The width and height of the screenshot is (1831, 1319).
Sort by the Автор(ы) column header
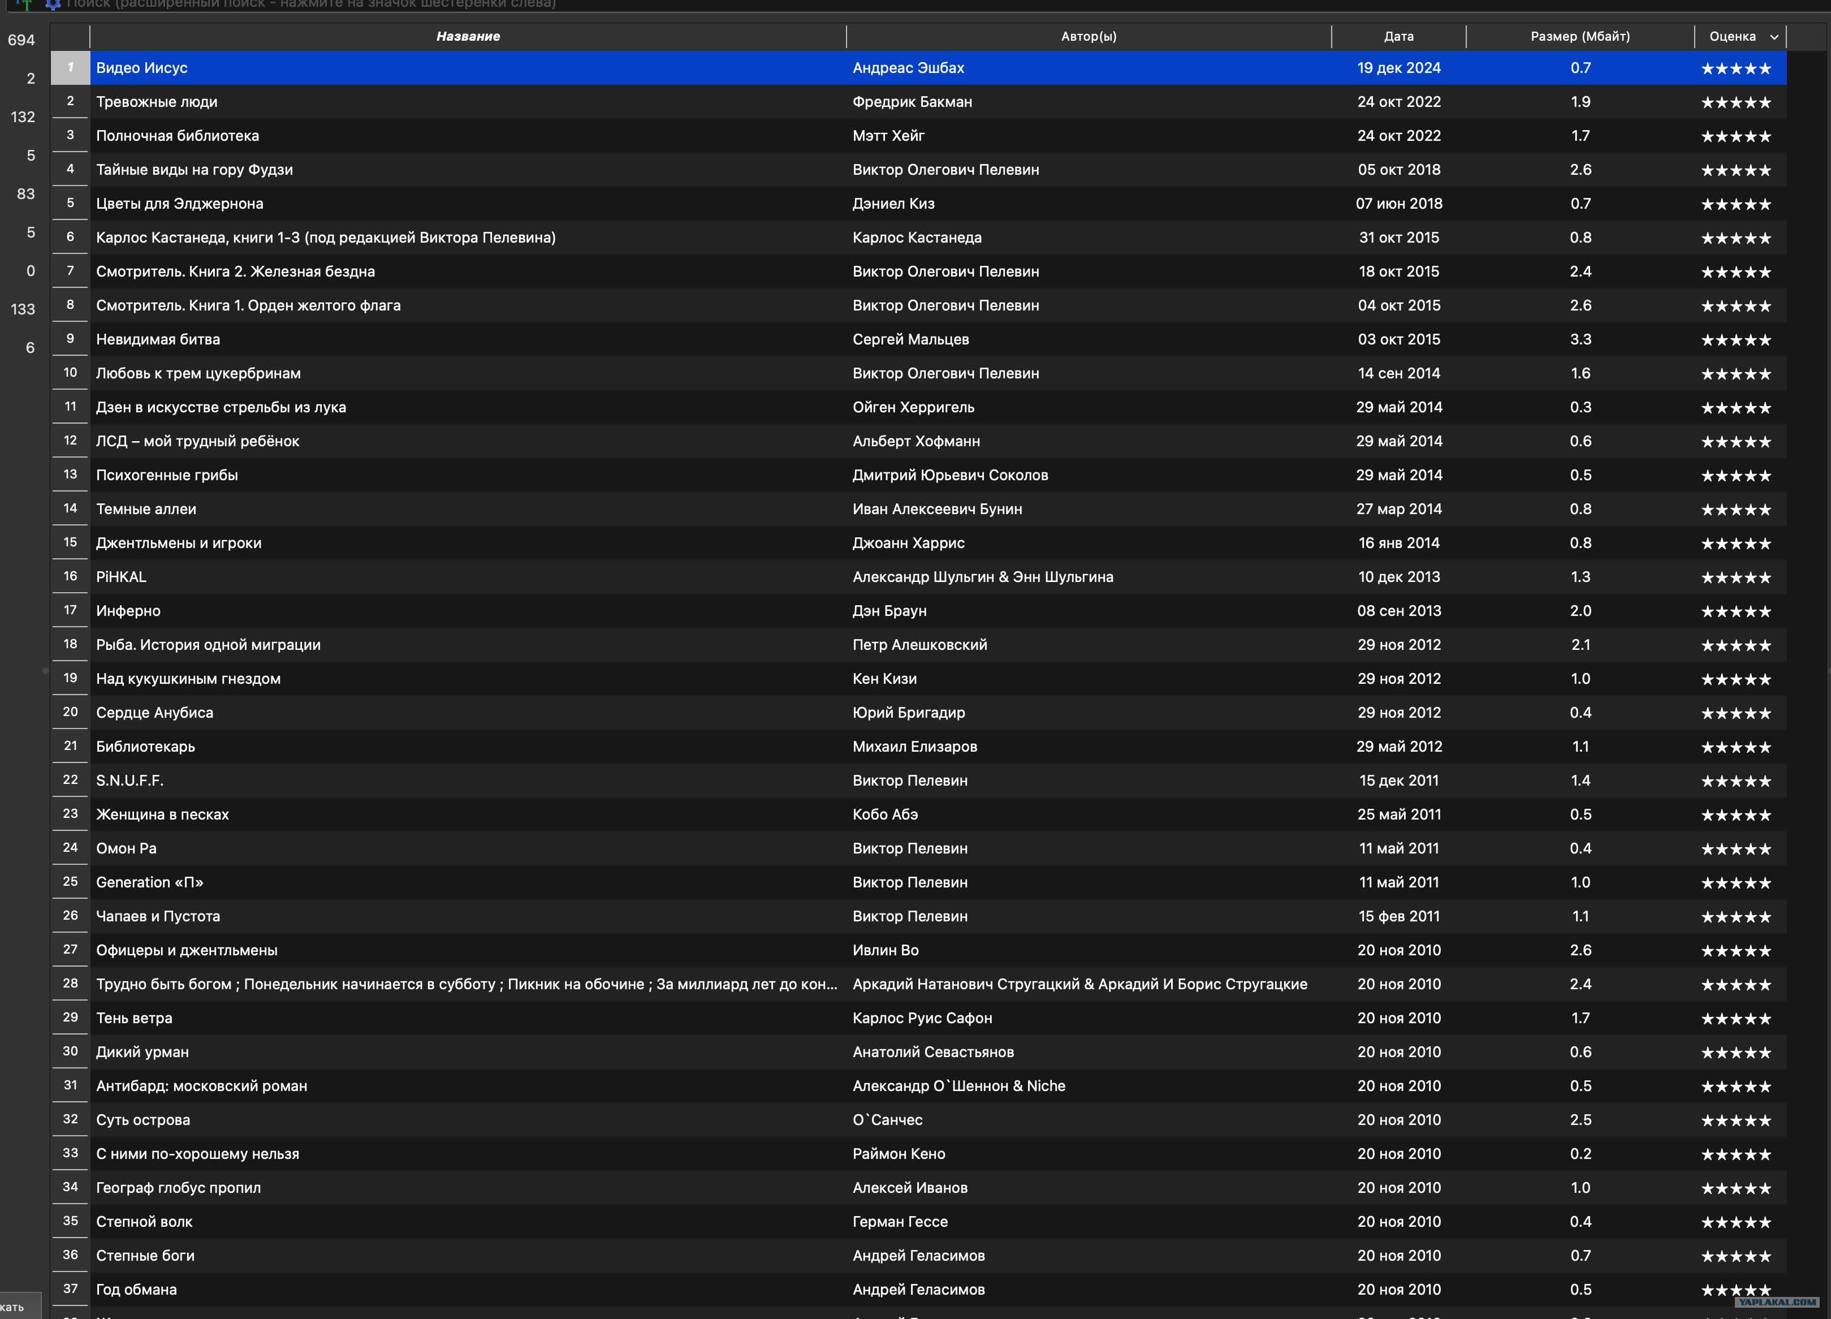(1089, 36)
